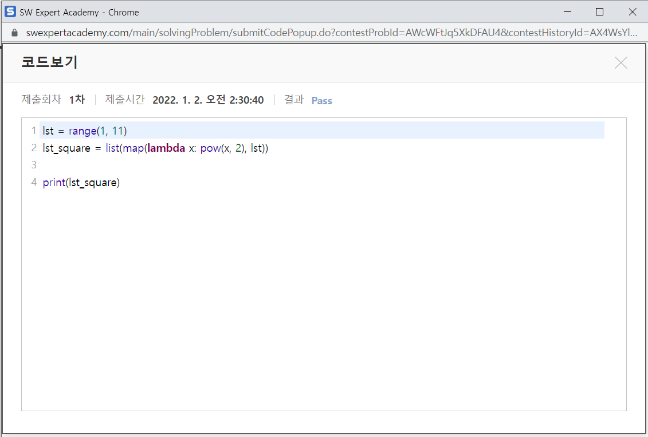This screenshot has height=437, width=648.
Task: Click line number 4 in the code gutter
Action: [34, 182]
